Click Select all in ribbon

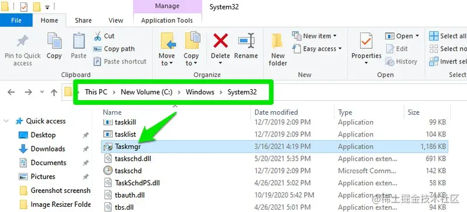click(x=448, y=36)
